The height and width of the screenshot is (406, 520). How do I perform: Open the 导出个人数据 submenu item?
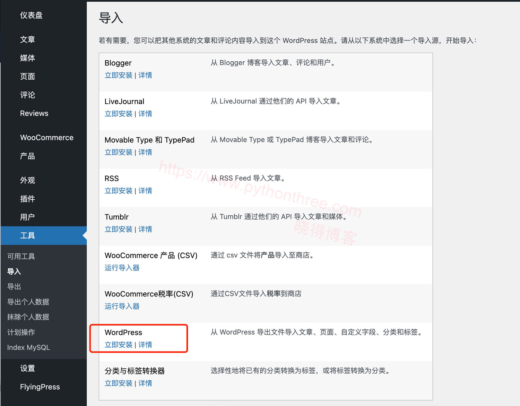28,302
